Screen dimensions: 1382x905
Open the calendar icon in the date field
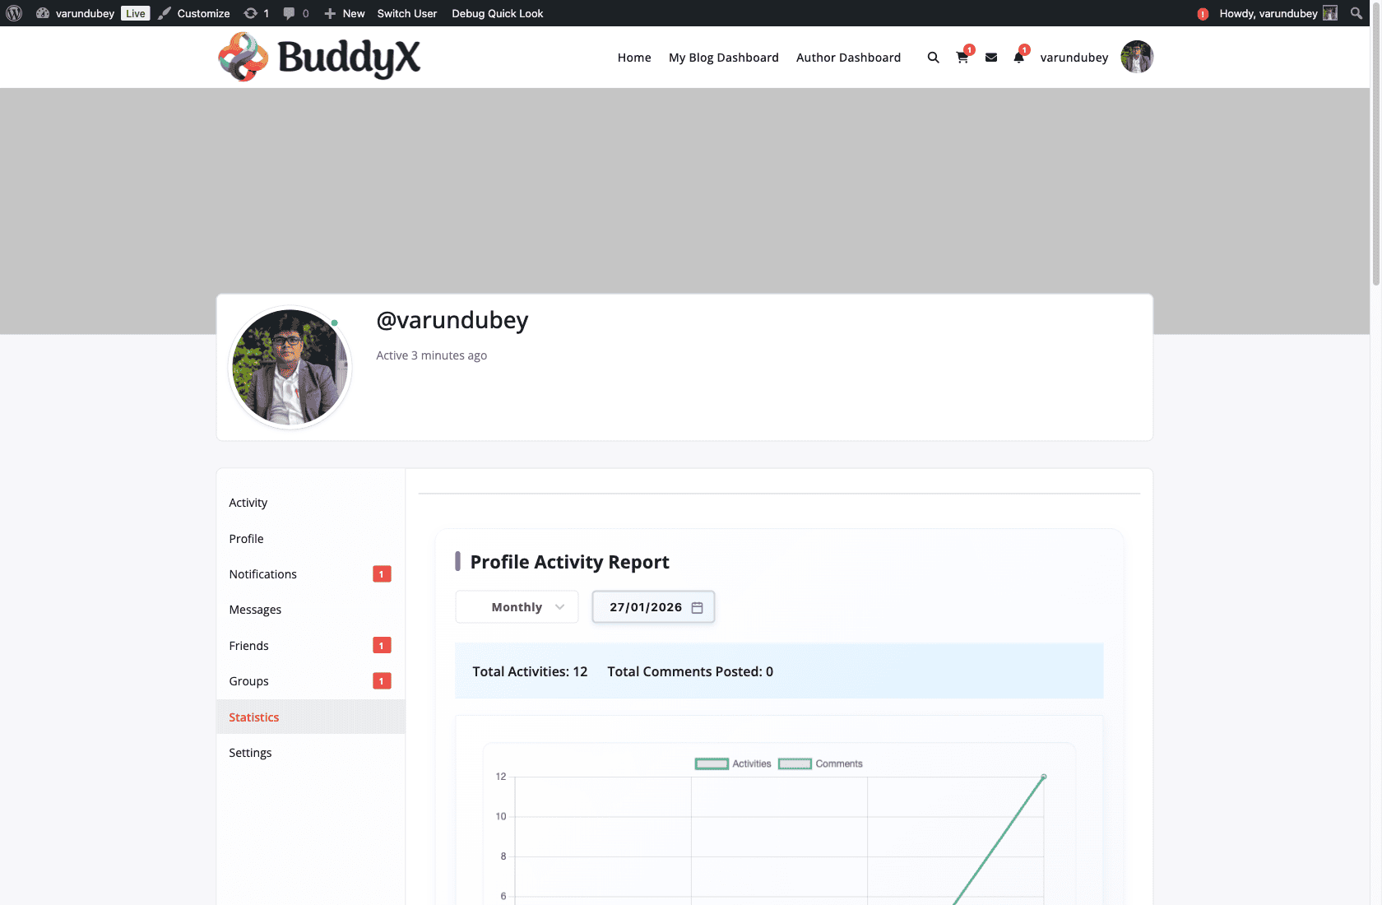tap(697, 607)
